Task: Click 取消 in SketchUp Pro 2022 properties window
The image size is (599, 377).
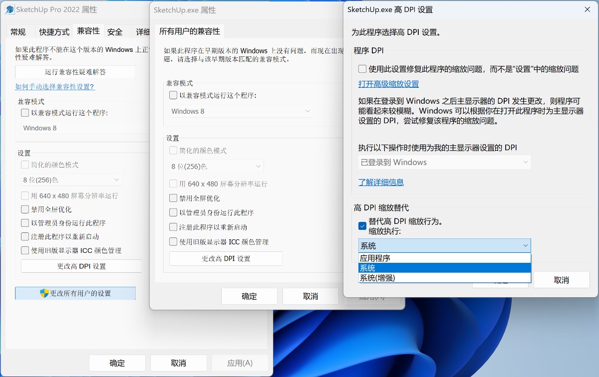Action: (x=179, y=363)
